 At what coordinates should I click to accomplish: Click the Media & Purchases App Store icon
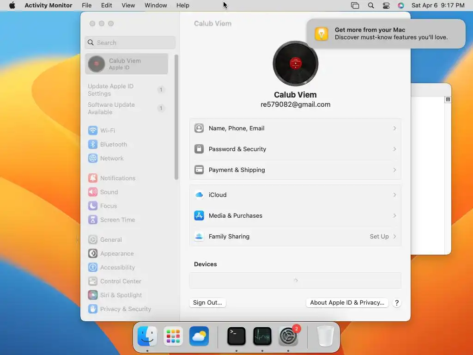point(199,215)
